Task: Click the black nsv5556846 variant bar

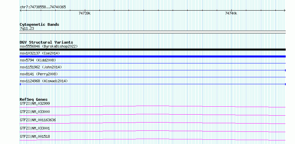Action: [x=153, y=50]
